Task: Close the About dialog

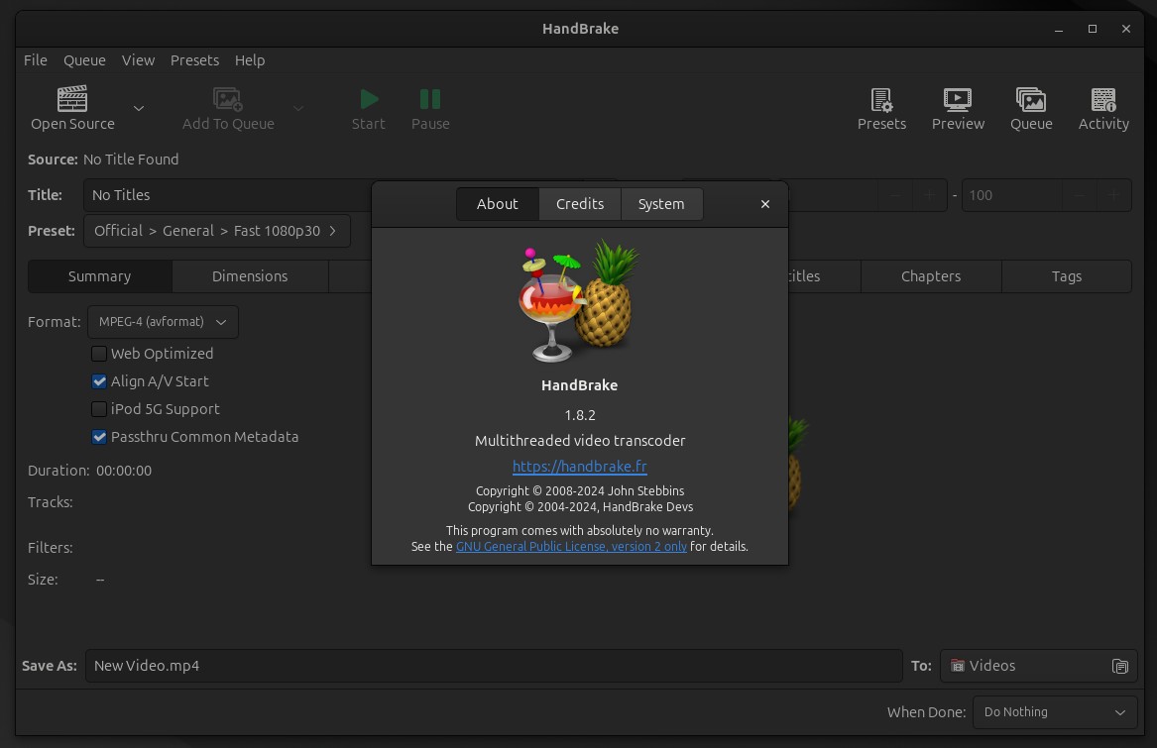Action: click(765, 204)
